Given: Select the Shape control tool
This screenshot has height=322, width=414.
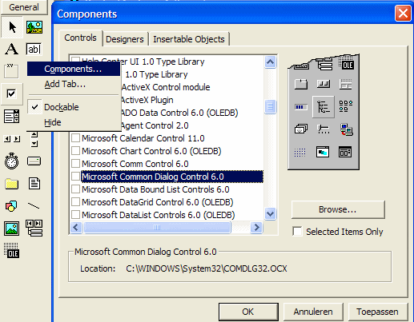Looking at the screenshot, I should 11,206.
